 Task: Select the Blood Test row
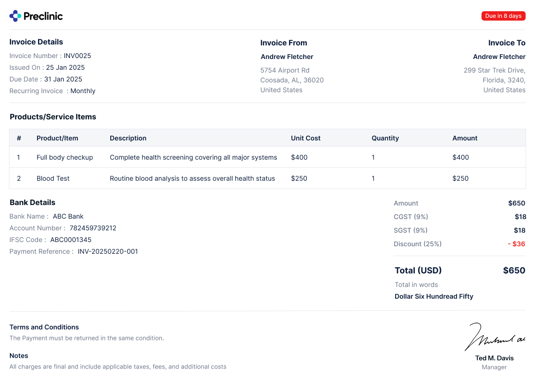click(x=53, y=178)
